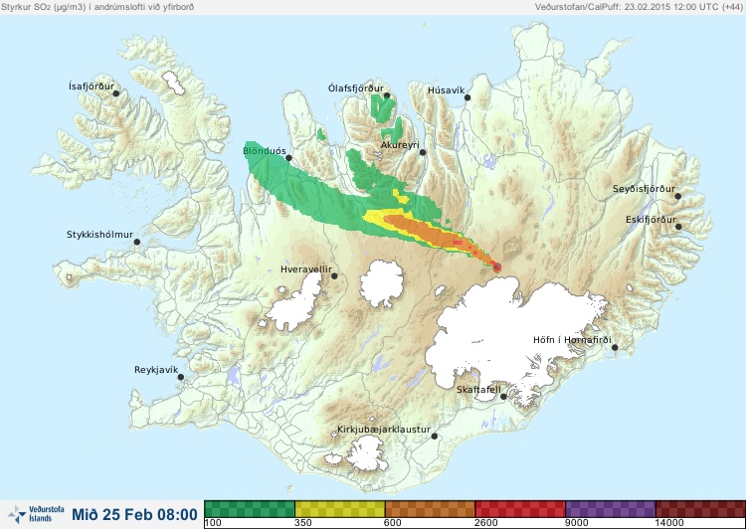Click the 'Eskifjörður' label
746x529 pixels.
pyautogui.click(x=651, y=220)
